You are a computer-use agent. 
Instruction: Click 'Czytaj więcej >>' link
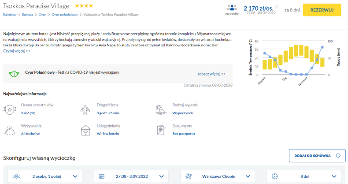coord(17,51)
